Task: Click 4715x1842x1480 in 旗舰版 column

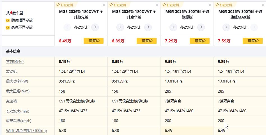Action: point(179,111)
